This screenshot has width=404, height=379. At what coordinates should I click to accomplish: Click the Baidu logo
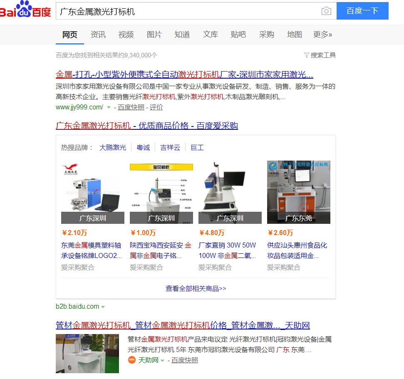pos(25,9)
